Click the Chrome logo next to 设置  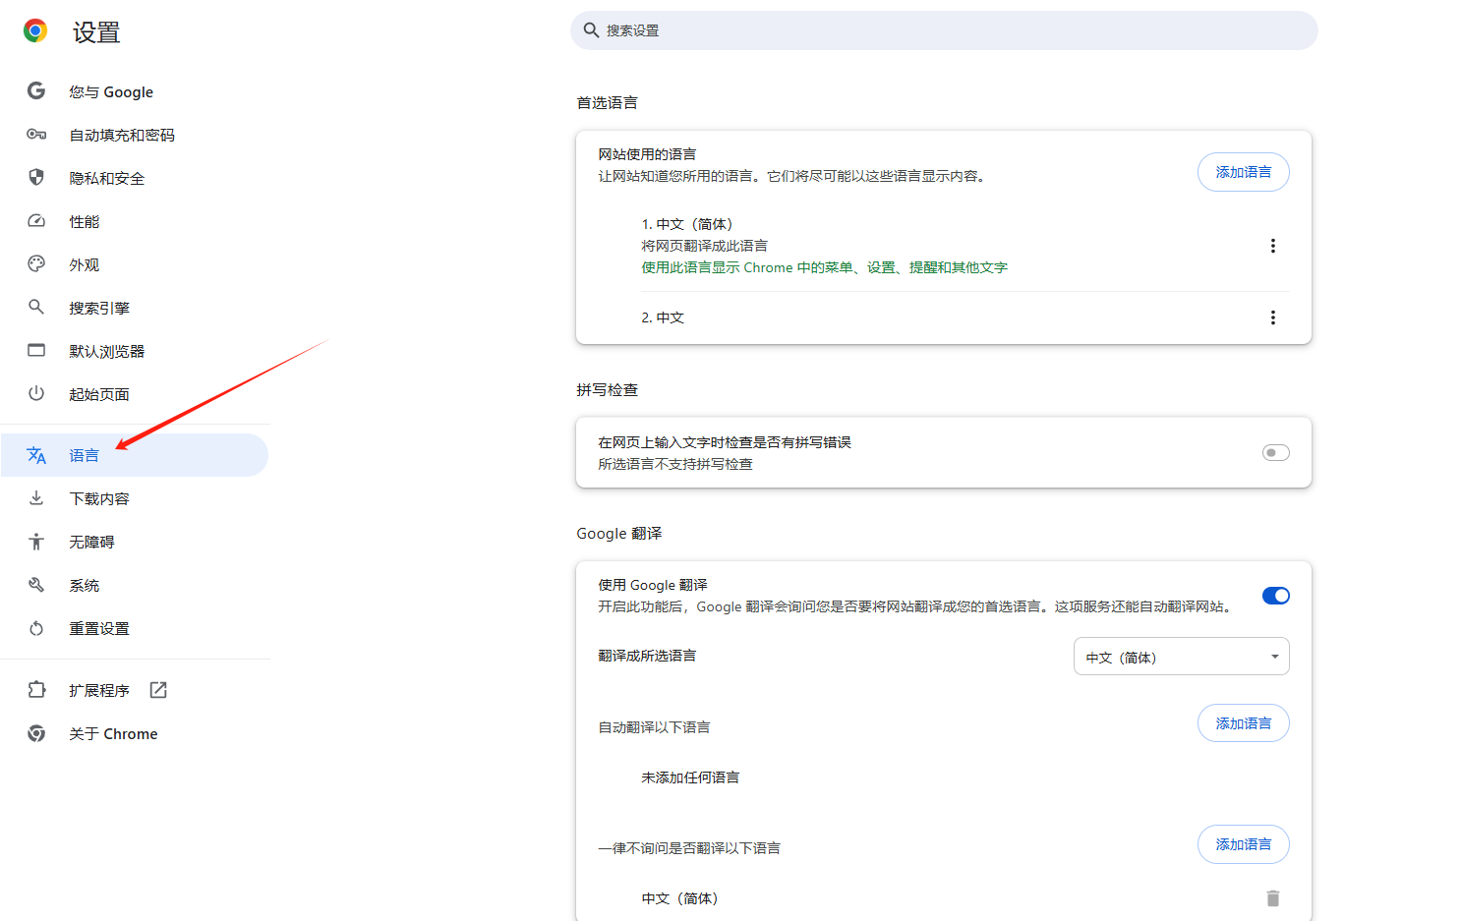[35, 31]
